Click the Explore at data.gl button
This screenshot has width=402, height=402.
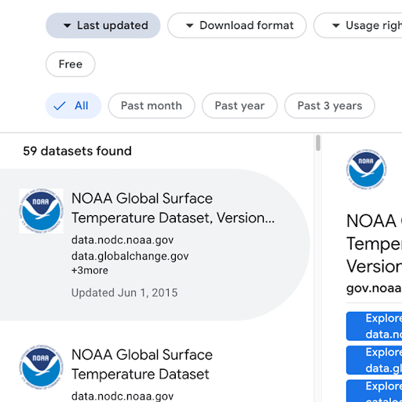(x=374, y=360)
